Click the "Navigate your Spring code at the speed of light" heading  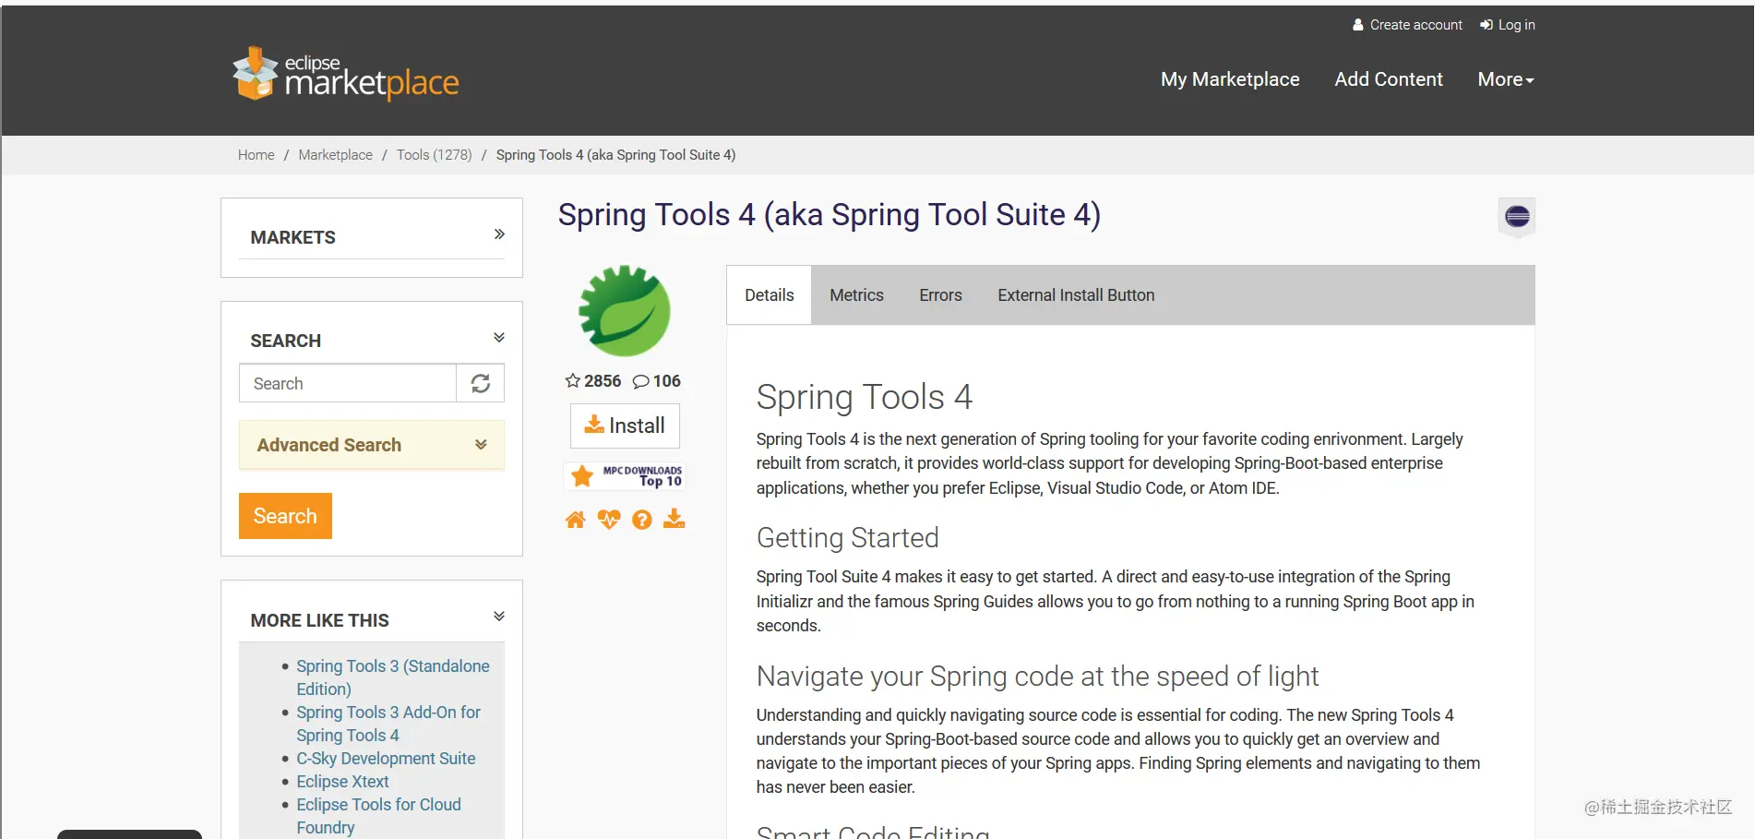coord(1038,677)
